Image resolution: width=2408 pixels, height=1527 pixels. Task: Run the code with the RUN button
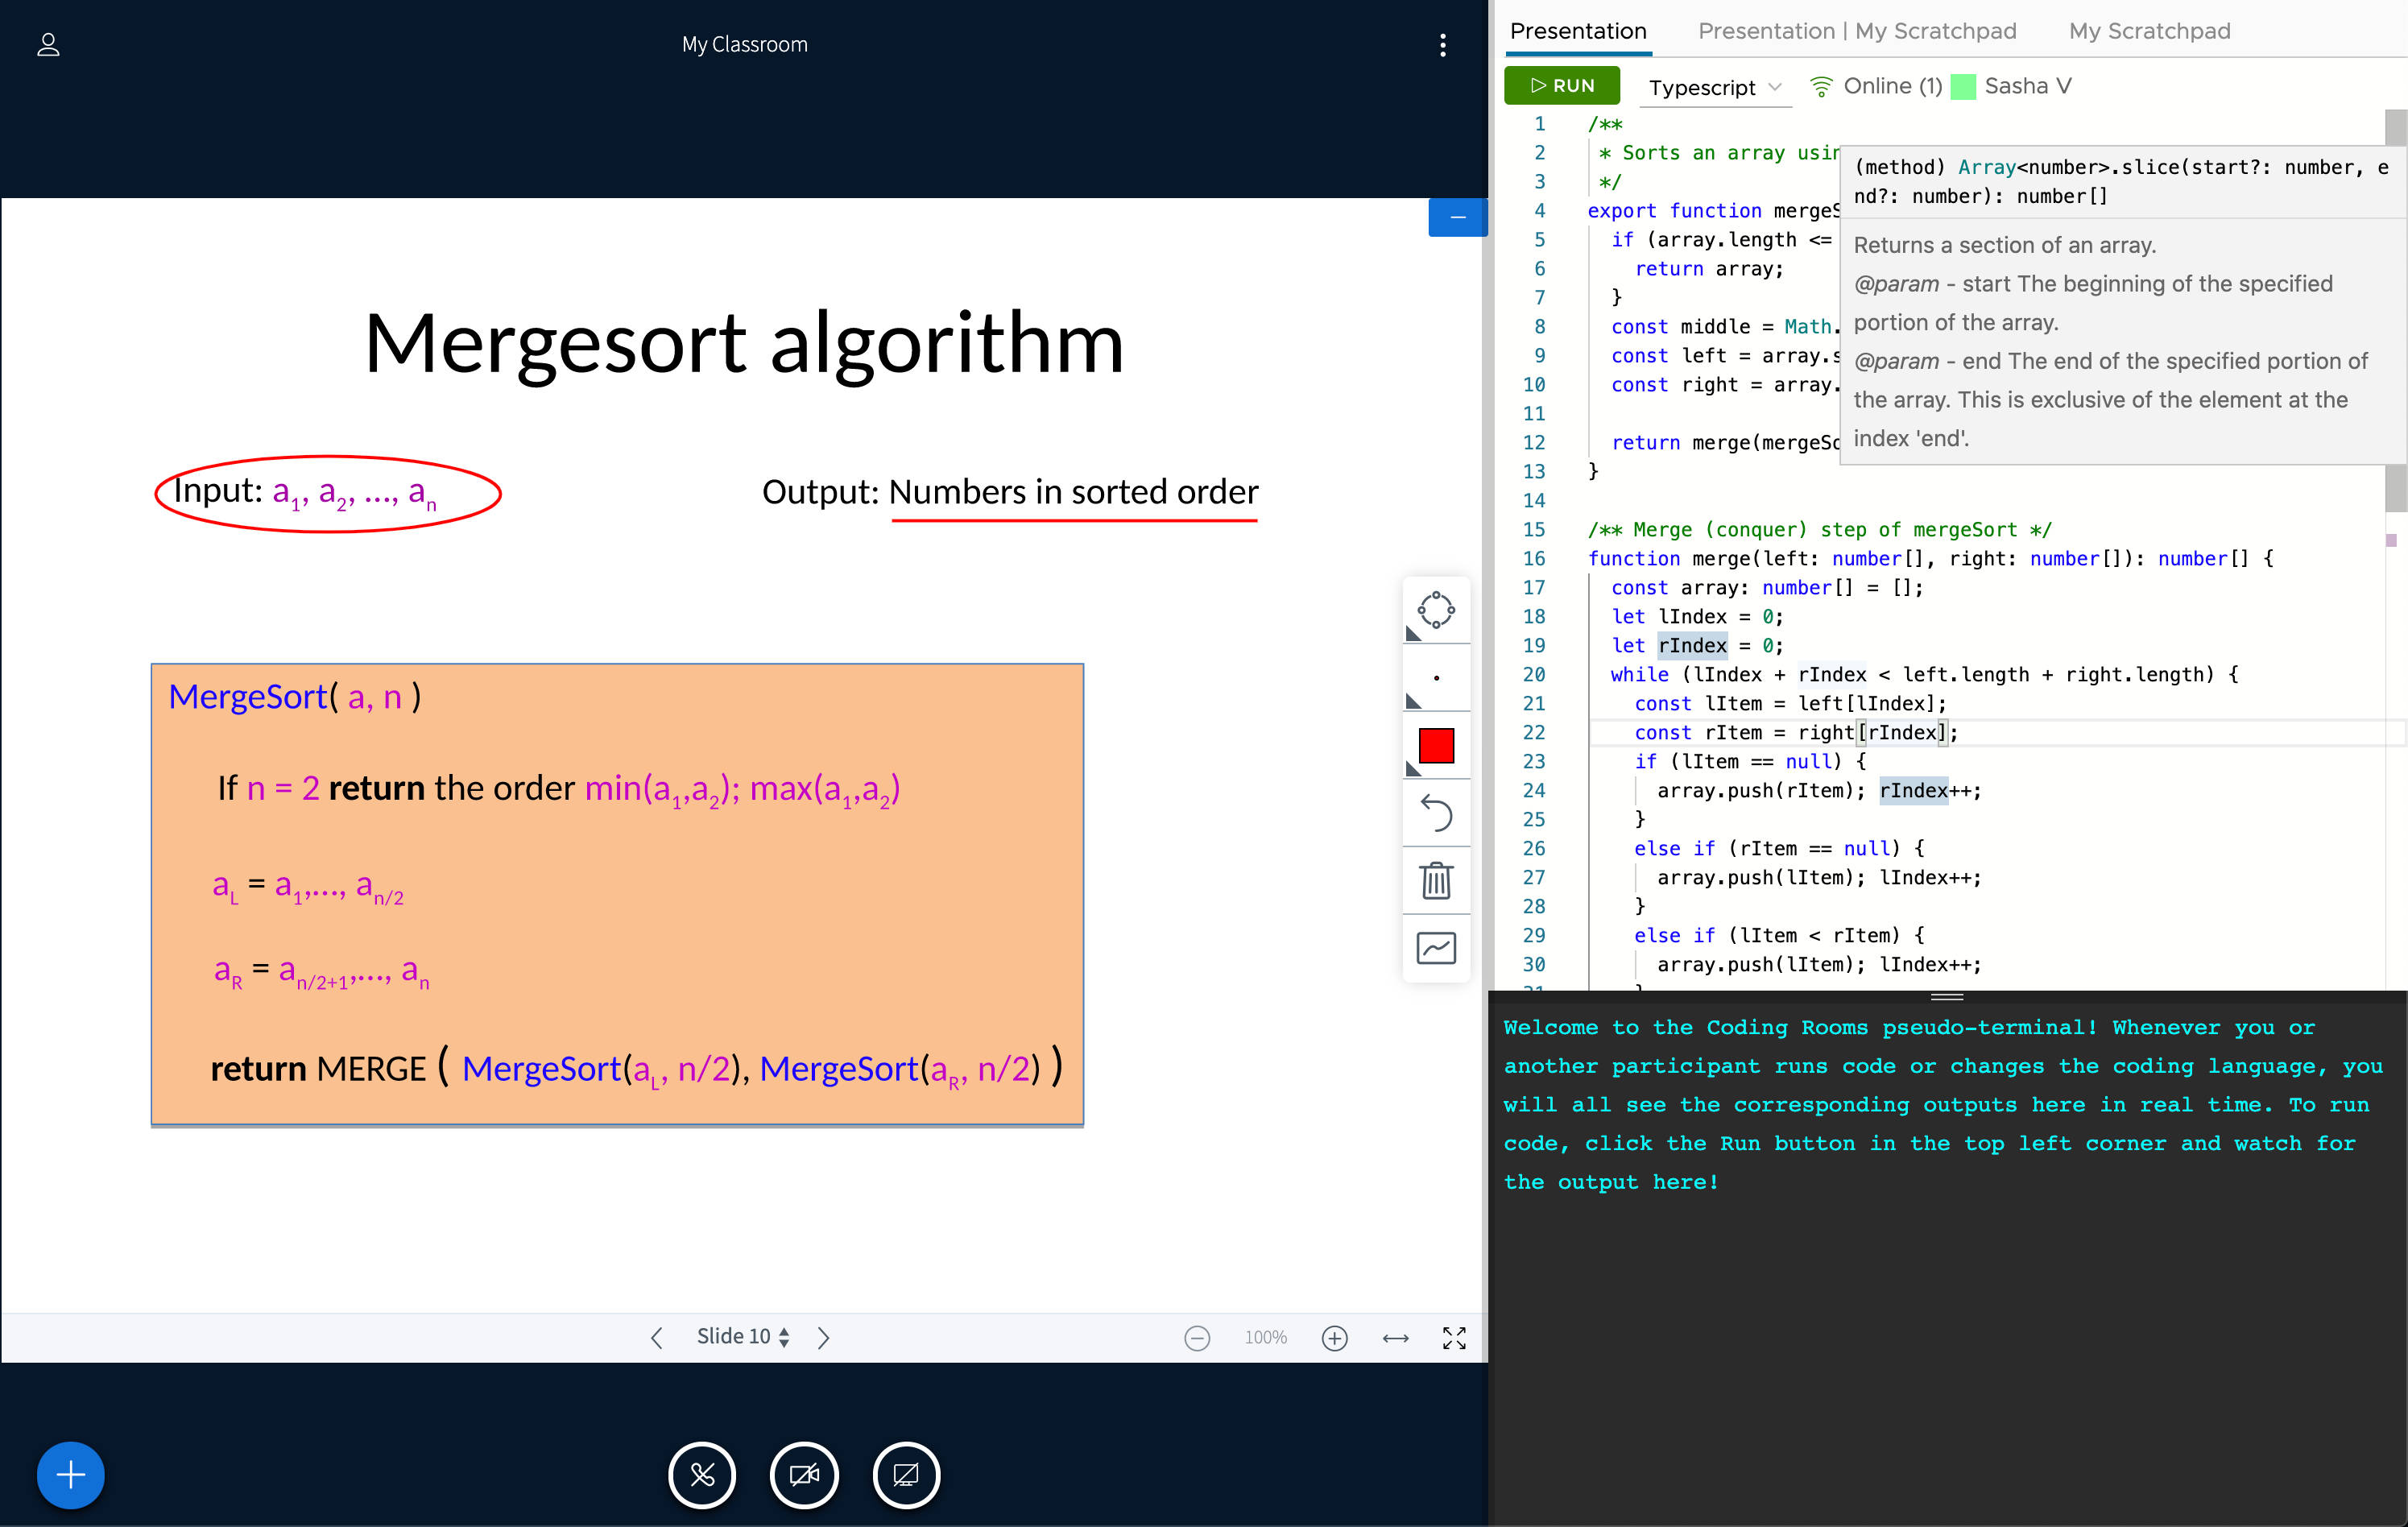coord(1562,85)
